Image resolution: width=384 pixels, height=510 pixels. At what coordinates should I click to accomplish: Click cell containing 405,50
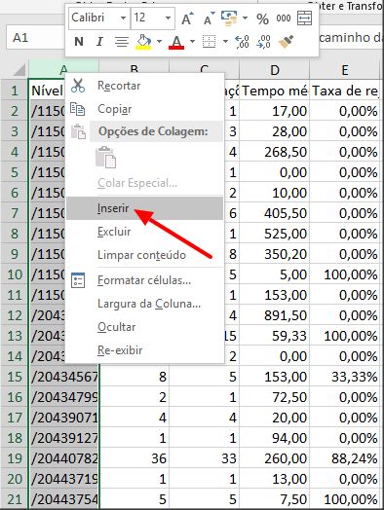[275, 213]
